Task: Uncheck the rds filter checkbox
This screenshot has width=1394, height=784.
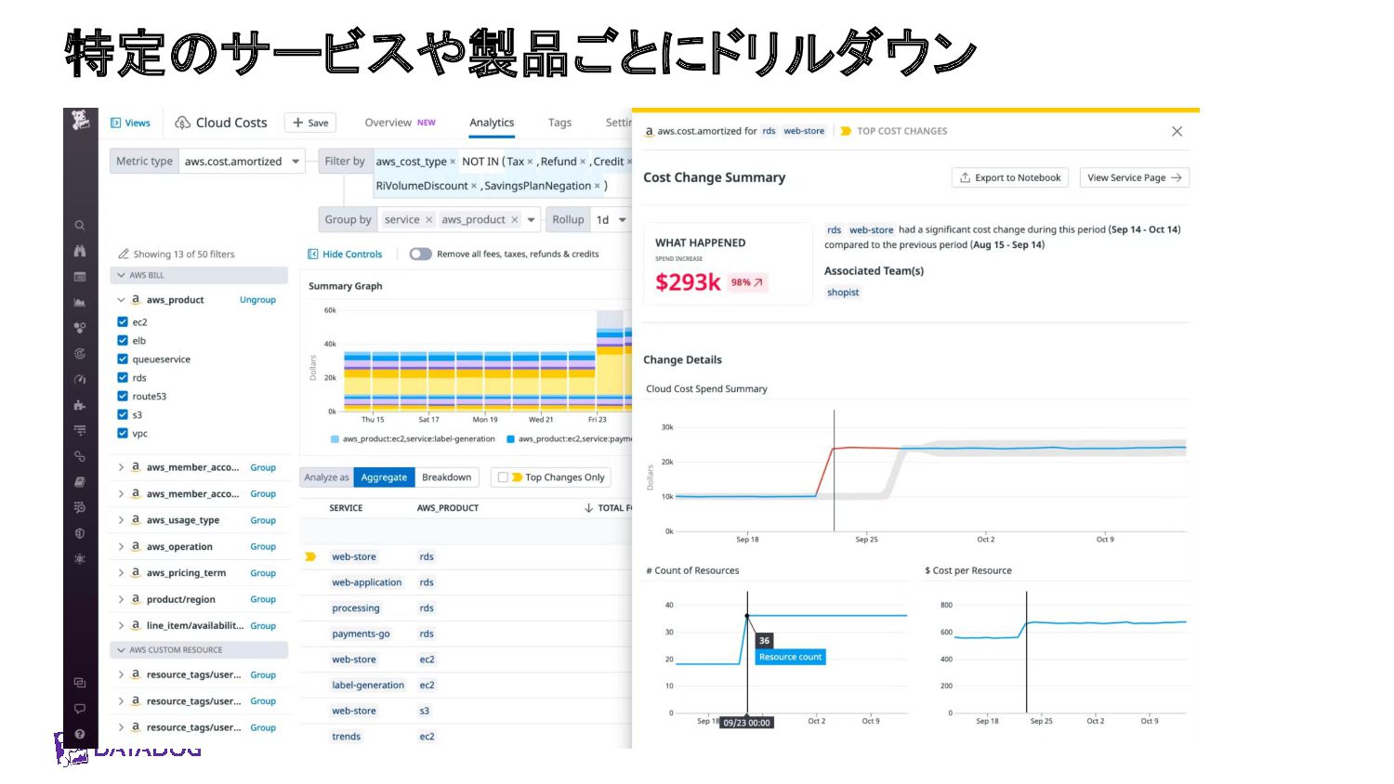Action: 123,377
